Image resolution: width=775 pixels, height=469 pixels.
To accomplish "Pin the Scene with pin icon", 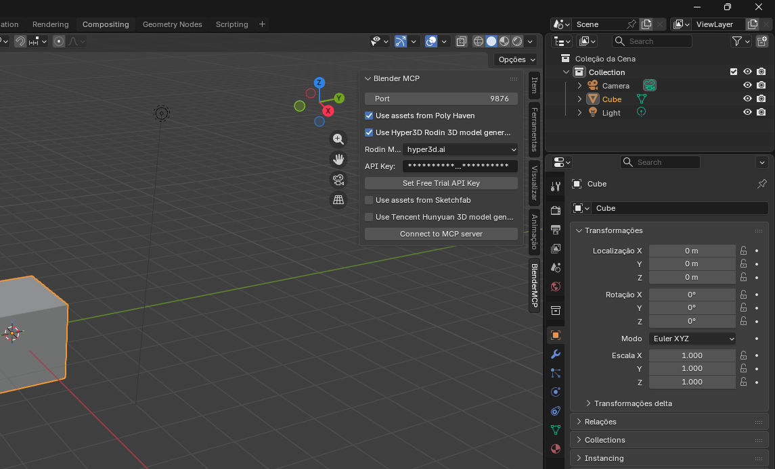I will [x=632, y=24].
